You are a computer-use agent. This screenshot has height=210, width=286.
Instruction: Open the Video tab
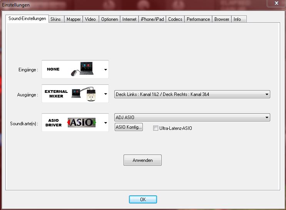(91, 19)
